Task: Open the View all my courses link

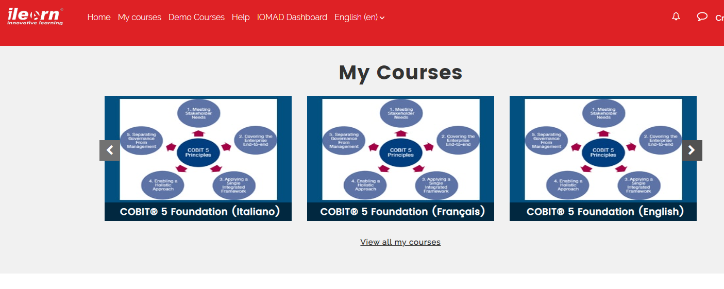Action: click(x=400, y=242)
